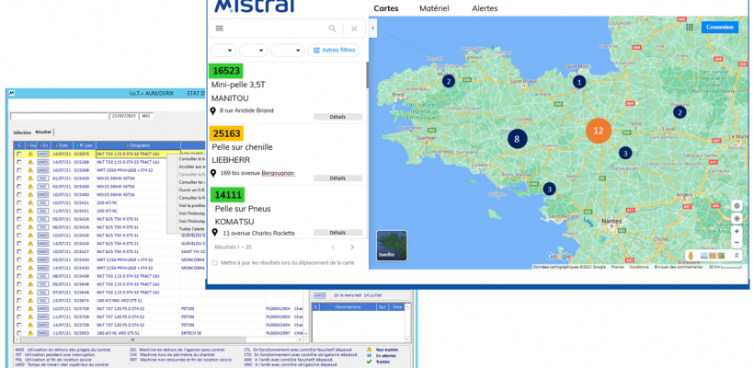Center the map on my location

coord(737,218)
